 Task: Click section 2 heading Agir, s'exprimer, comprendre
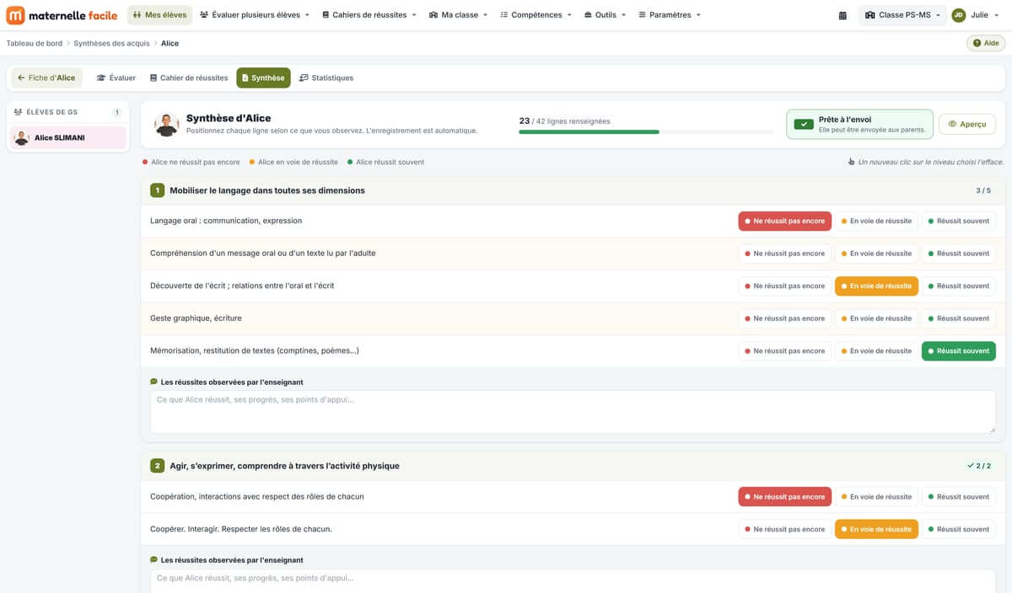click(x=284, y=466)
